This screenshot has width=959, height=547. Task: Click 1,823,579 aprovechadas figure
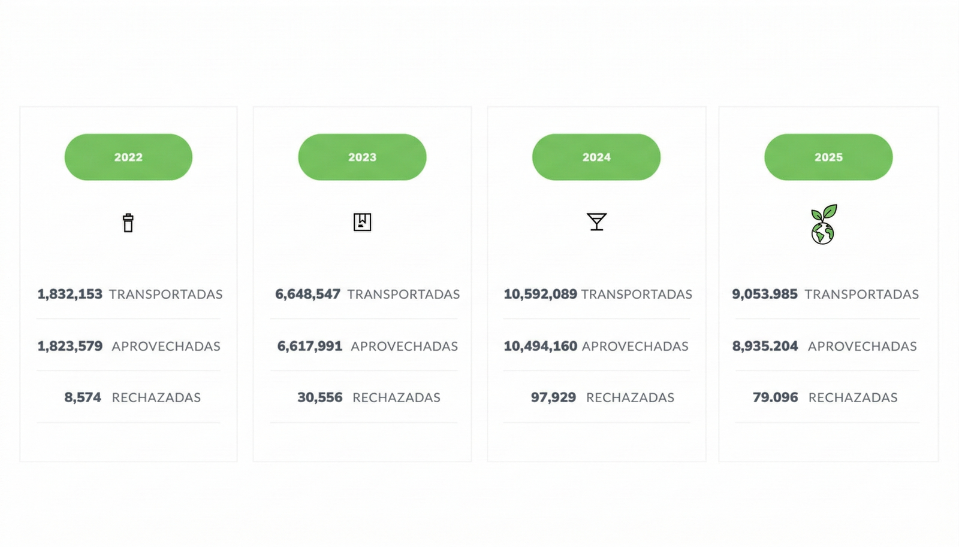(70, 347)
